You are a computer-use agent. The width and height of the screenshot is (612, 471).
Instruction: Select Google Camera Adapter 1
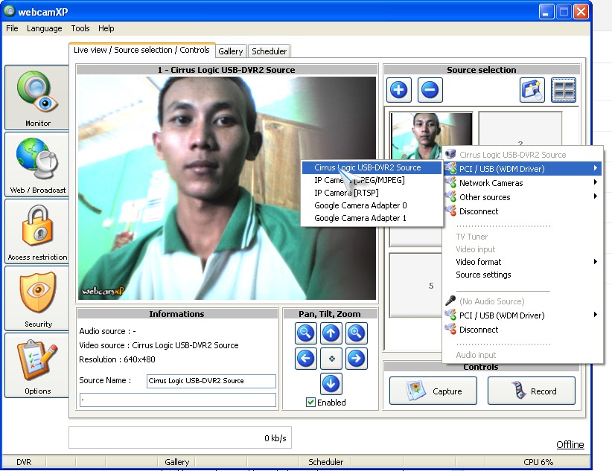pyautogui.click(x=372, y=218)
